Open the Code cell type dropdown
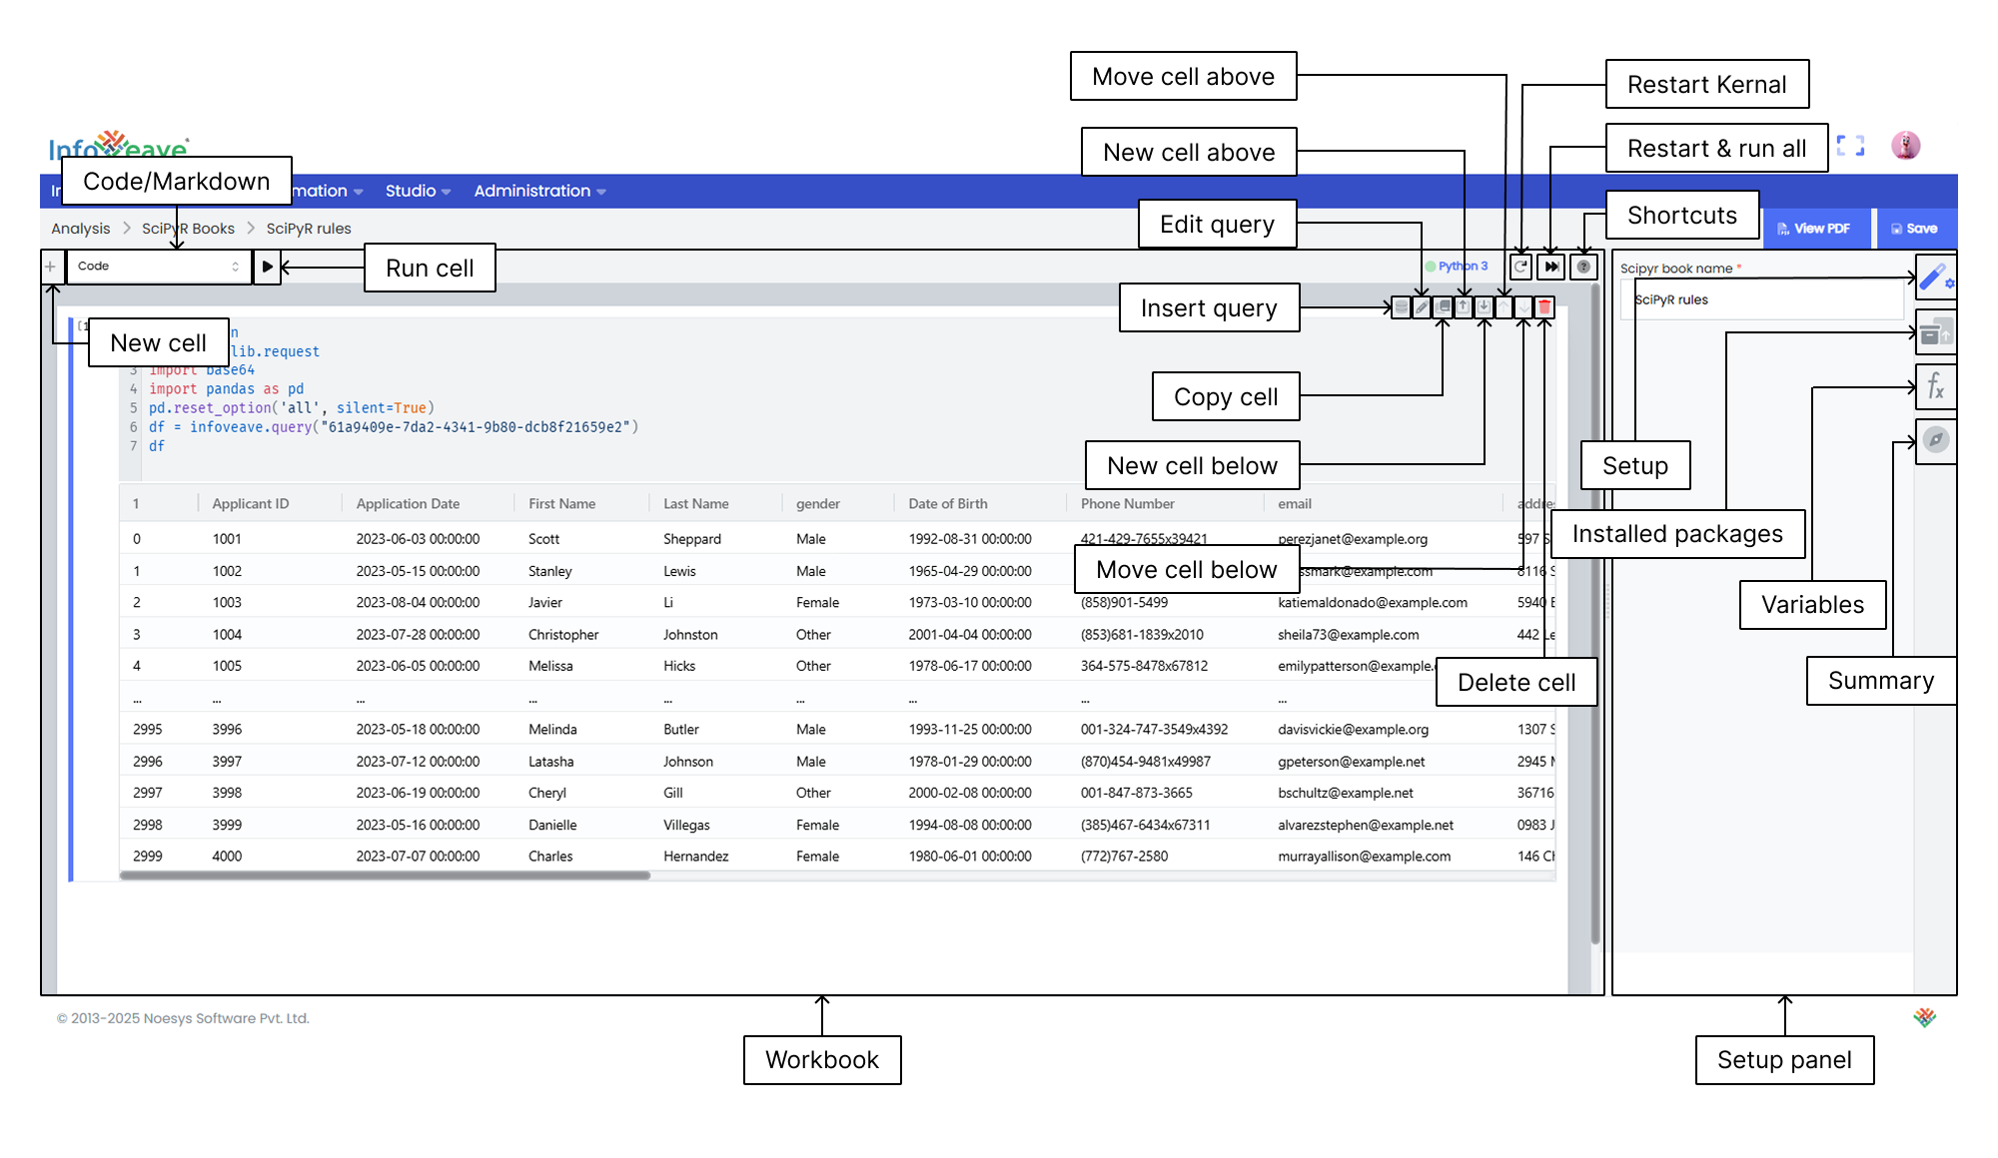This screenshot has height=1158, width=1998. click(x=159, y=267)
